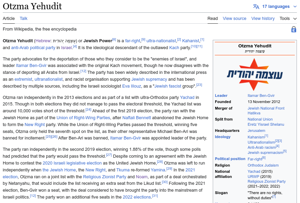
Task: Expand the Tools menu
Action: point(288,19)
